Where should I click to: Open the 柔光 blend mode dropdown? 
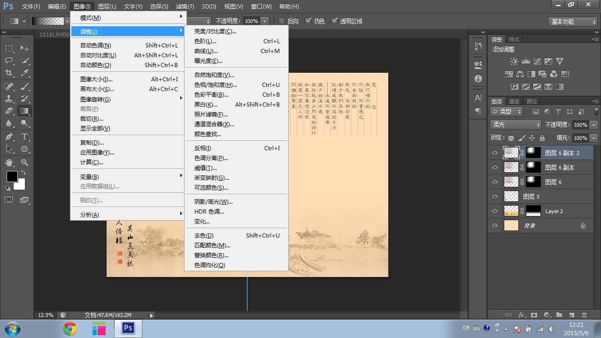point(516,124)
